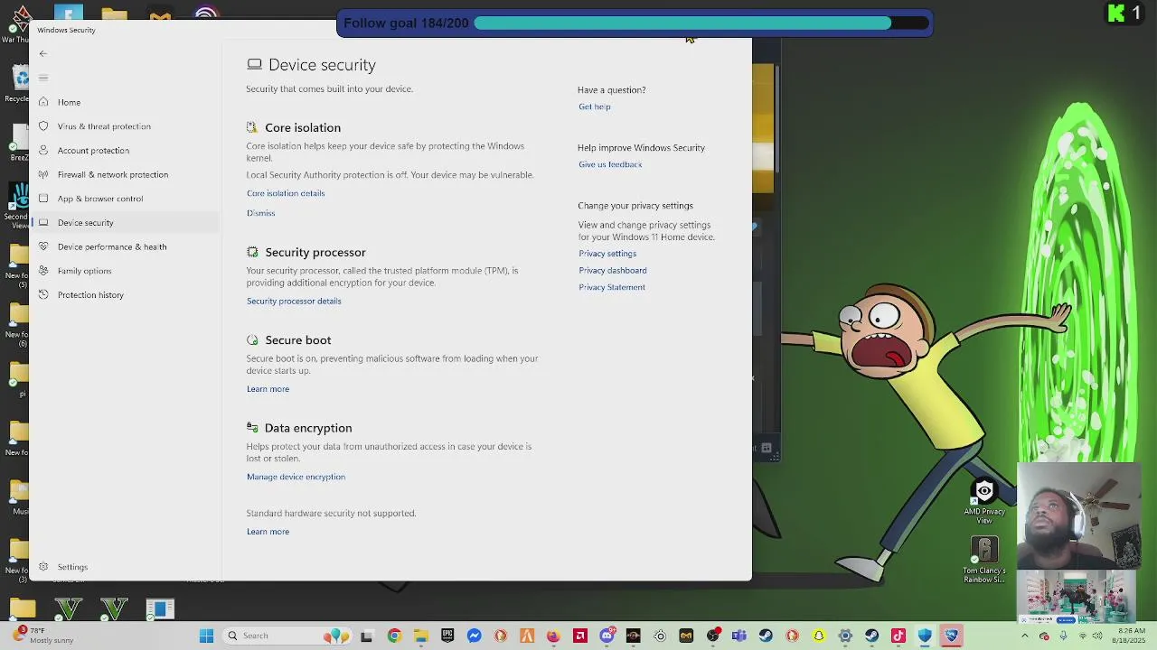Open Snapchat from the taskbar
Viewport: 1157px width, 650px height.
pyautogui.click(x=819, y=636)
